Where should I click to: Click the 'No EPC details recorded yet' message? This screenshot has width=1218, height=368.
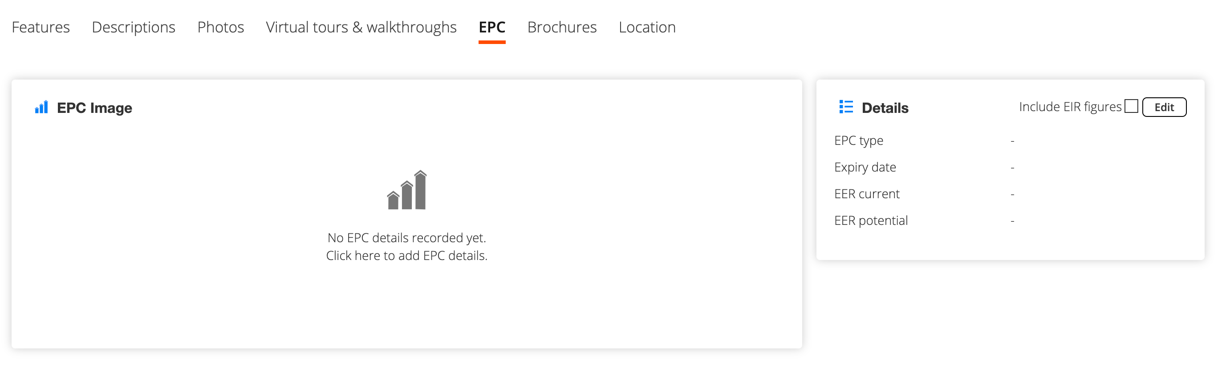pos(406,238)
